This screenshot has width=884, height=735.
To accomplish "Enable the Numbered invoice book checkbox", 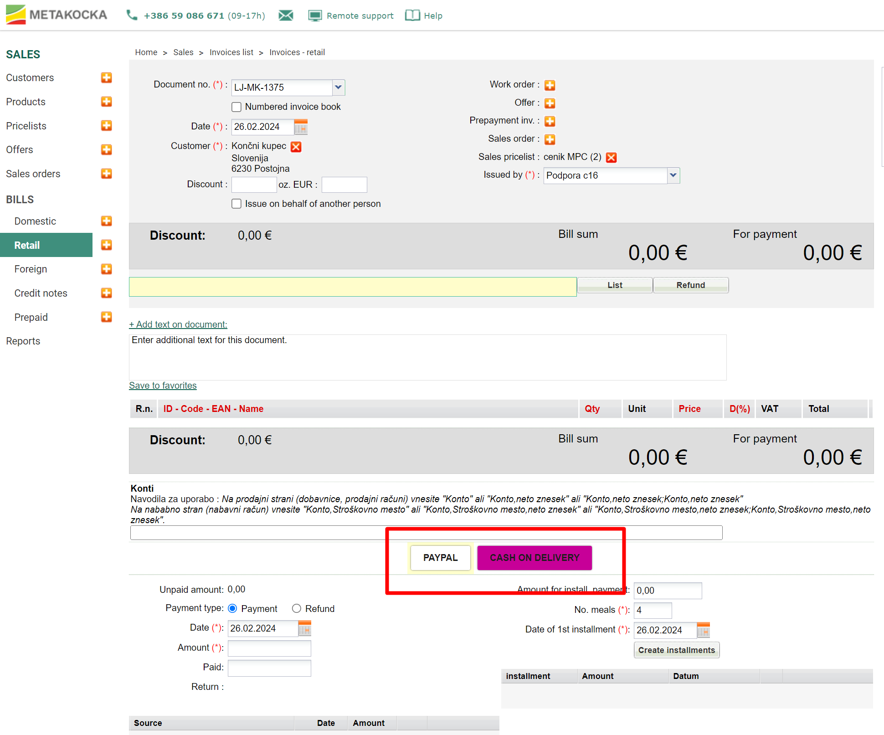I will (236, 107).
